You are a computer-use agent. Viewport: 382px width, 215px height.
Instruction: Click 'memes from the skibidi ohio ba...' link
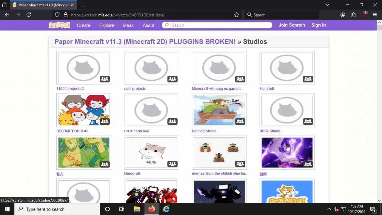coord(220,173)
